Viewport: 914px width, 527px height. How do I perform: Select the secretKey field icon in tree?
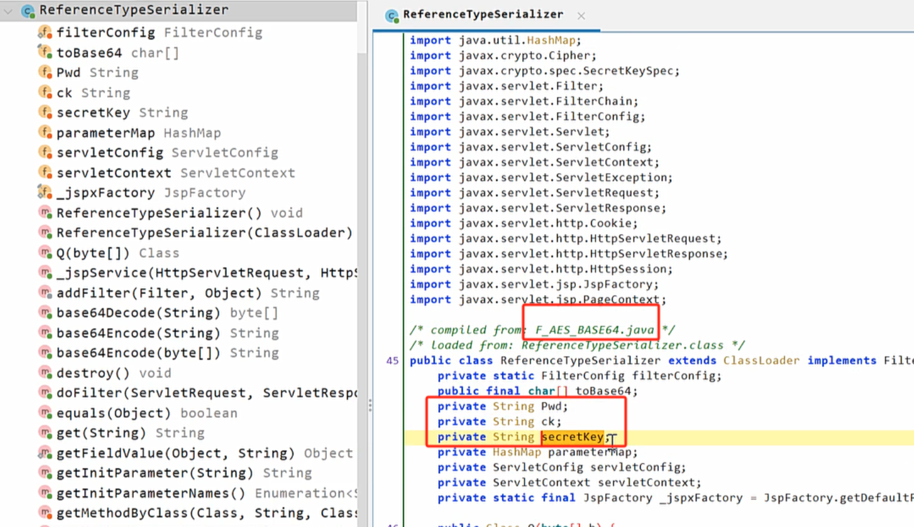coord(45,112)
